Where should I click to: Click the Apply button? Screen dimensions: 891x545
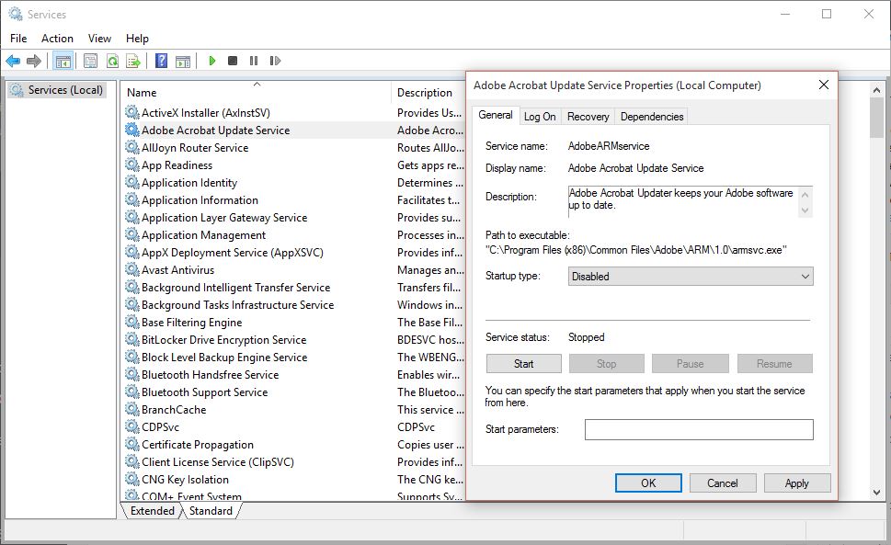(x=796, y=483)
